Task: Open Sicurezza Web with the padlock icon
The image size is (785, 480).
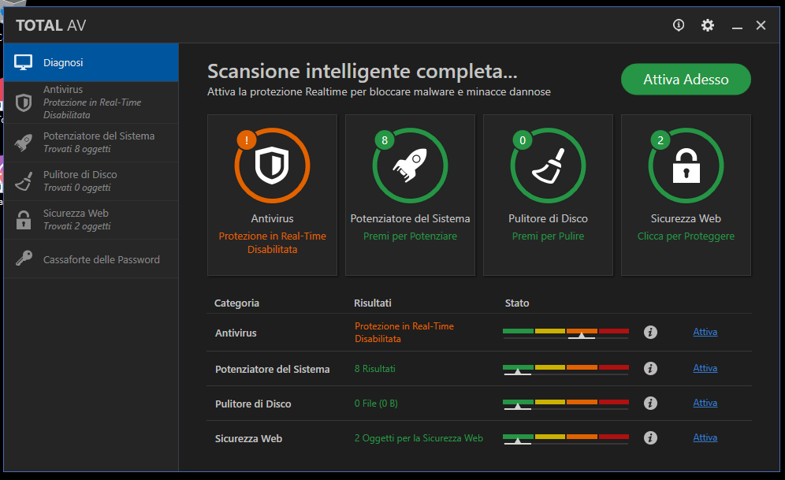Action: pyautogui.click(x=24, y=219)
